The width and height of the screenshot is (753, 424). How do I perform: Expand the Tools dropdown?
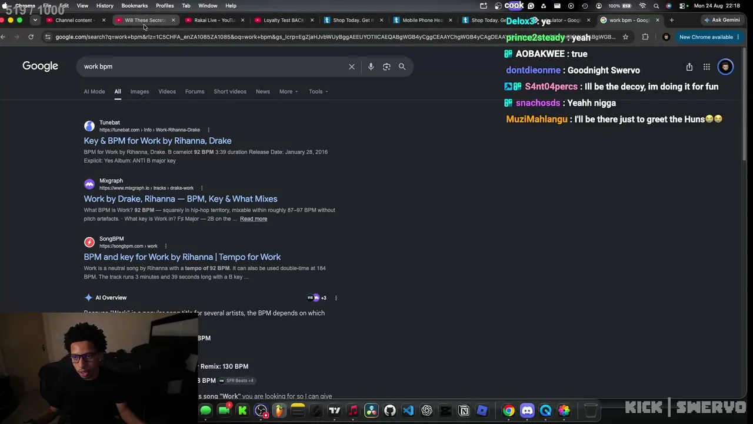click(318, 91)
